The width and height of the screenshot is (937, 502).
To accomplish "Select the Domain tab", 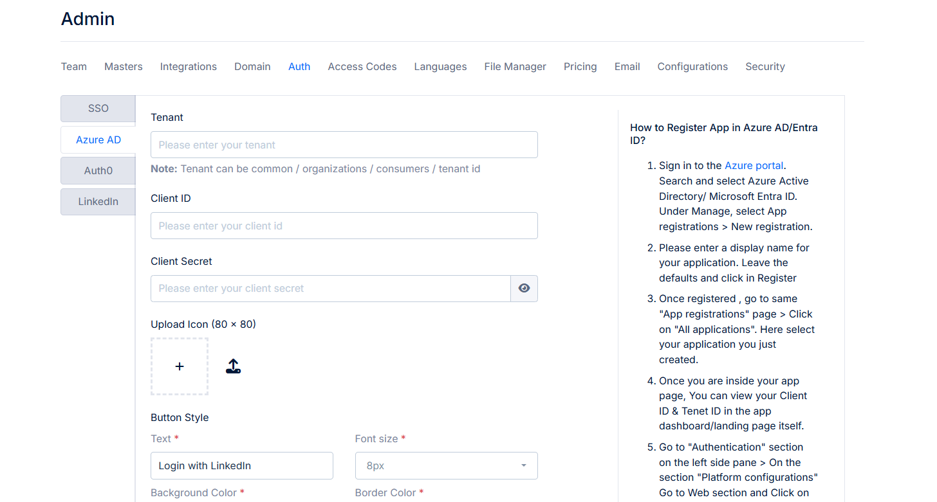I will [x=252, y=67].
